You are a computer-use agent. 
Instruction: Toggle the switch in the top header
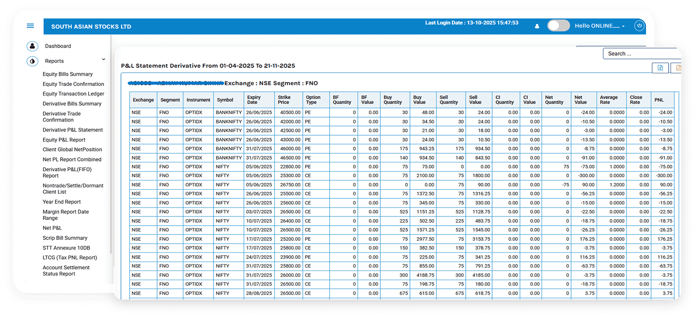click(x=558, y=26)
